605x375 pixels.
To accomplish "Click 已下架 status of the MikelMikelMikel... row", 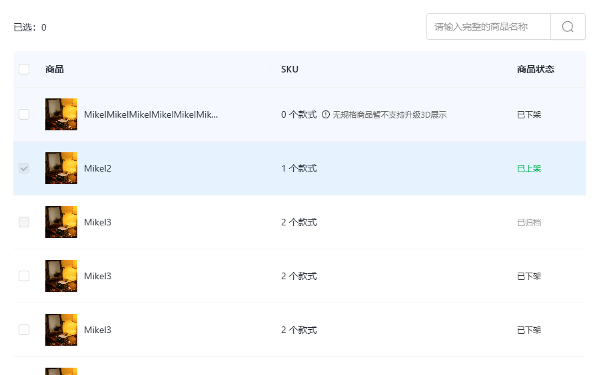I will tap(529, 114).
